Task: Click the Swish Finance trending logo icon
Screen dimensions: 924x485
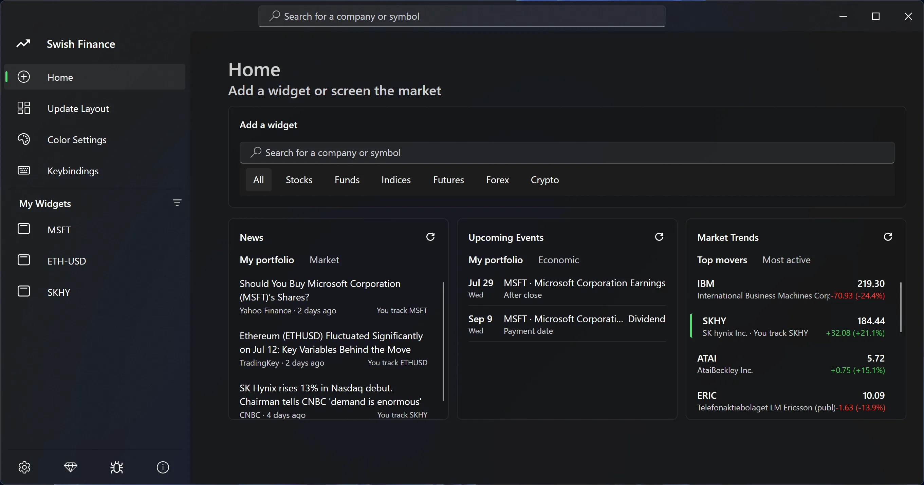Action: tap(23, 44)
